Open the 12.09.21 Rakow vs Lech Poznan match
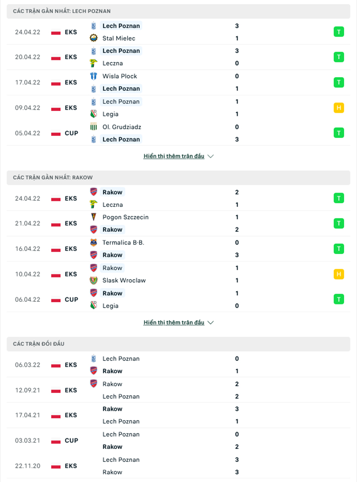357x482 pixels. pos(178,390)
